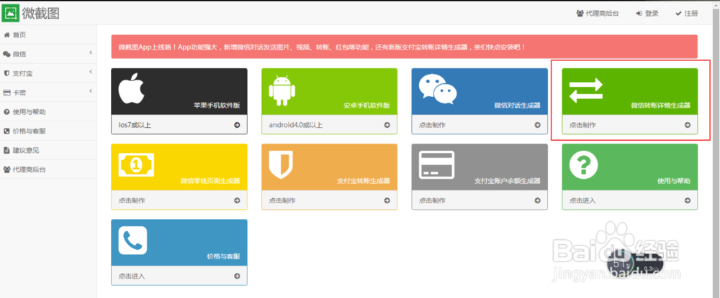Click arrow icon next to android4.0或以上
Image resolution: width=720 pixels, height=298 pixels.
(387, 125)
